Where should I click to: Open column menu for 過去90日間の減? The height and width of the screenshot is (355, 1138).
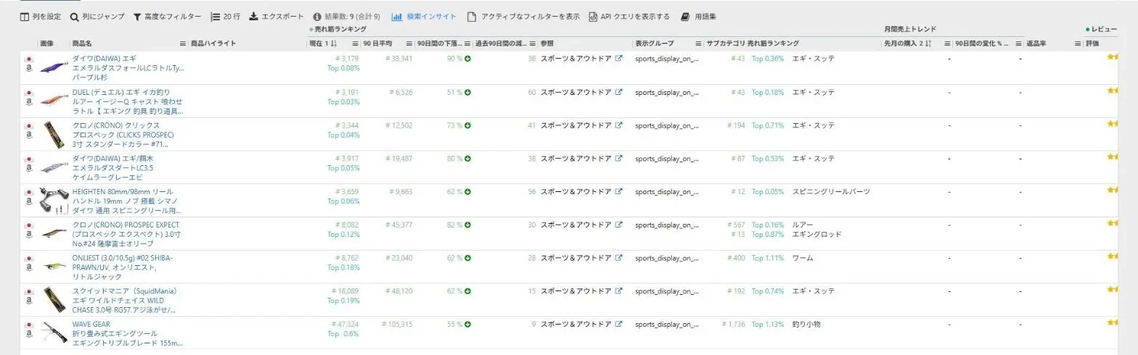tap(533, 43)
